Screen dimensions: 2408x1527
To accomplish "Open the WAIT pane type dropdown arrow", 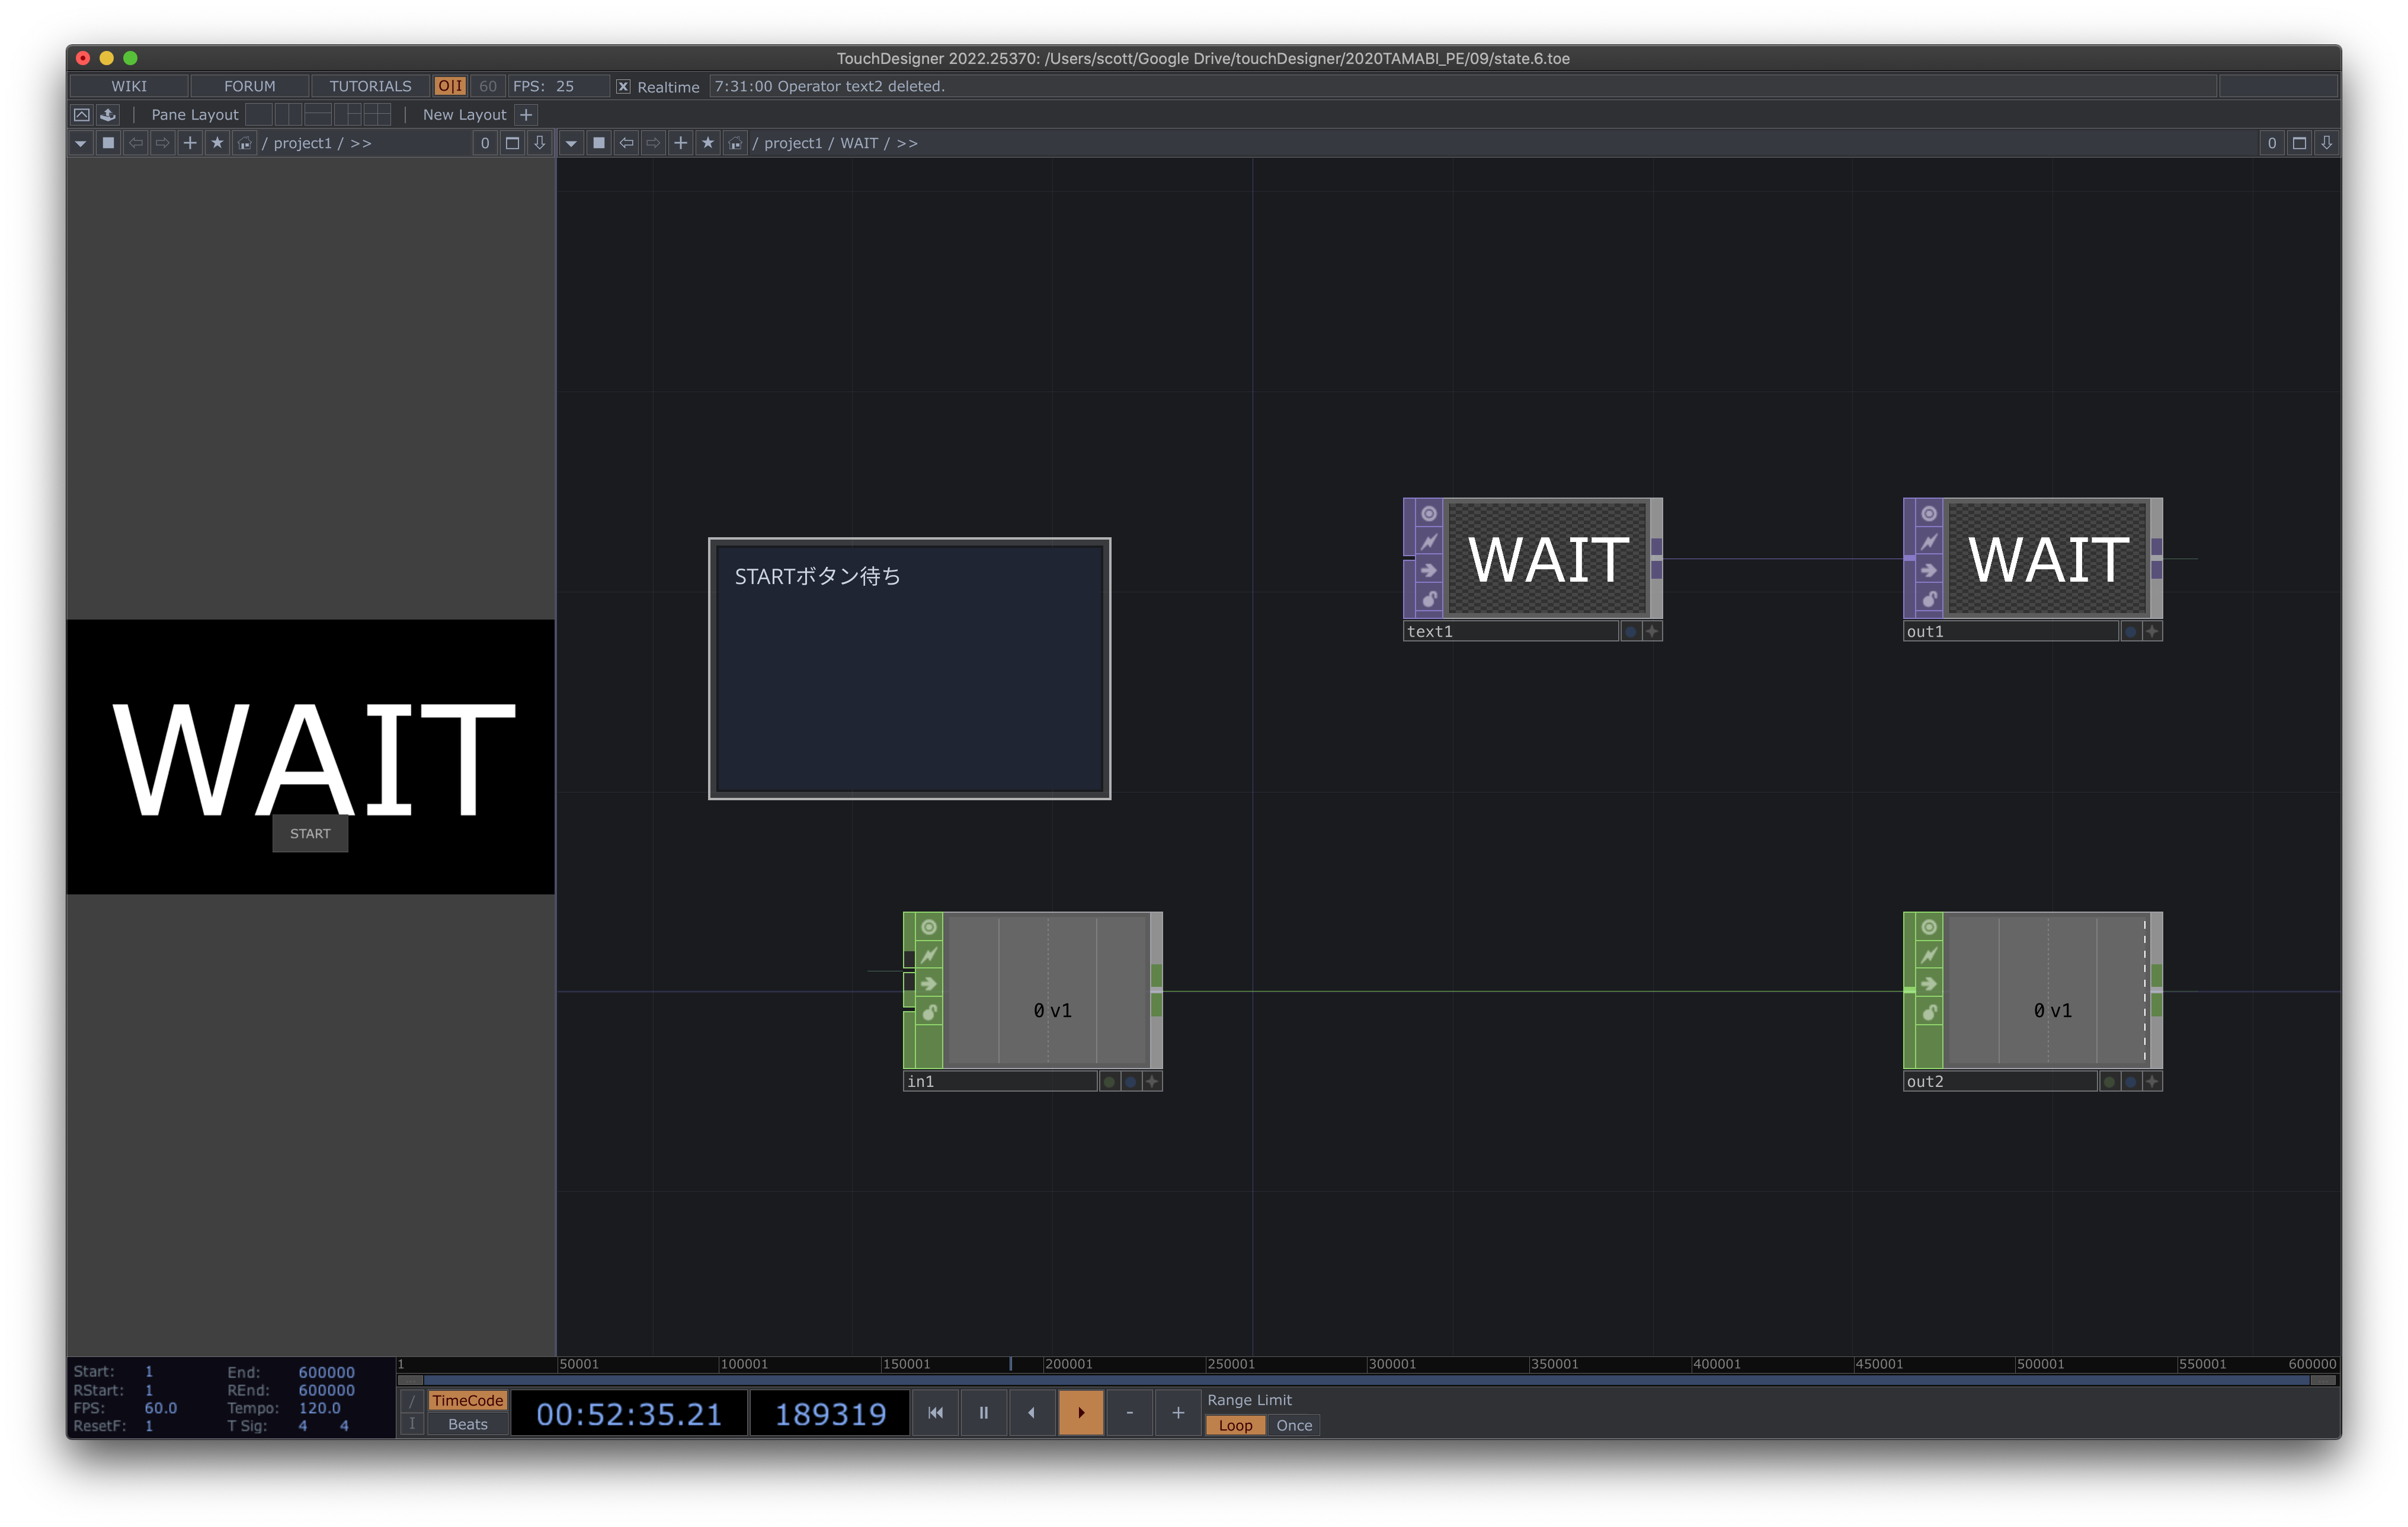I will (570, 143).
